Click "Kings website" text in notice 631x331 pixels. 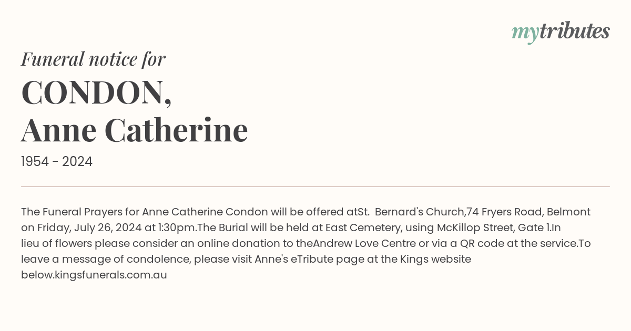coord(436,259)
